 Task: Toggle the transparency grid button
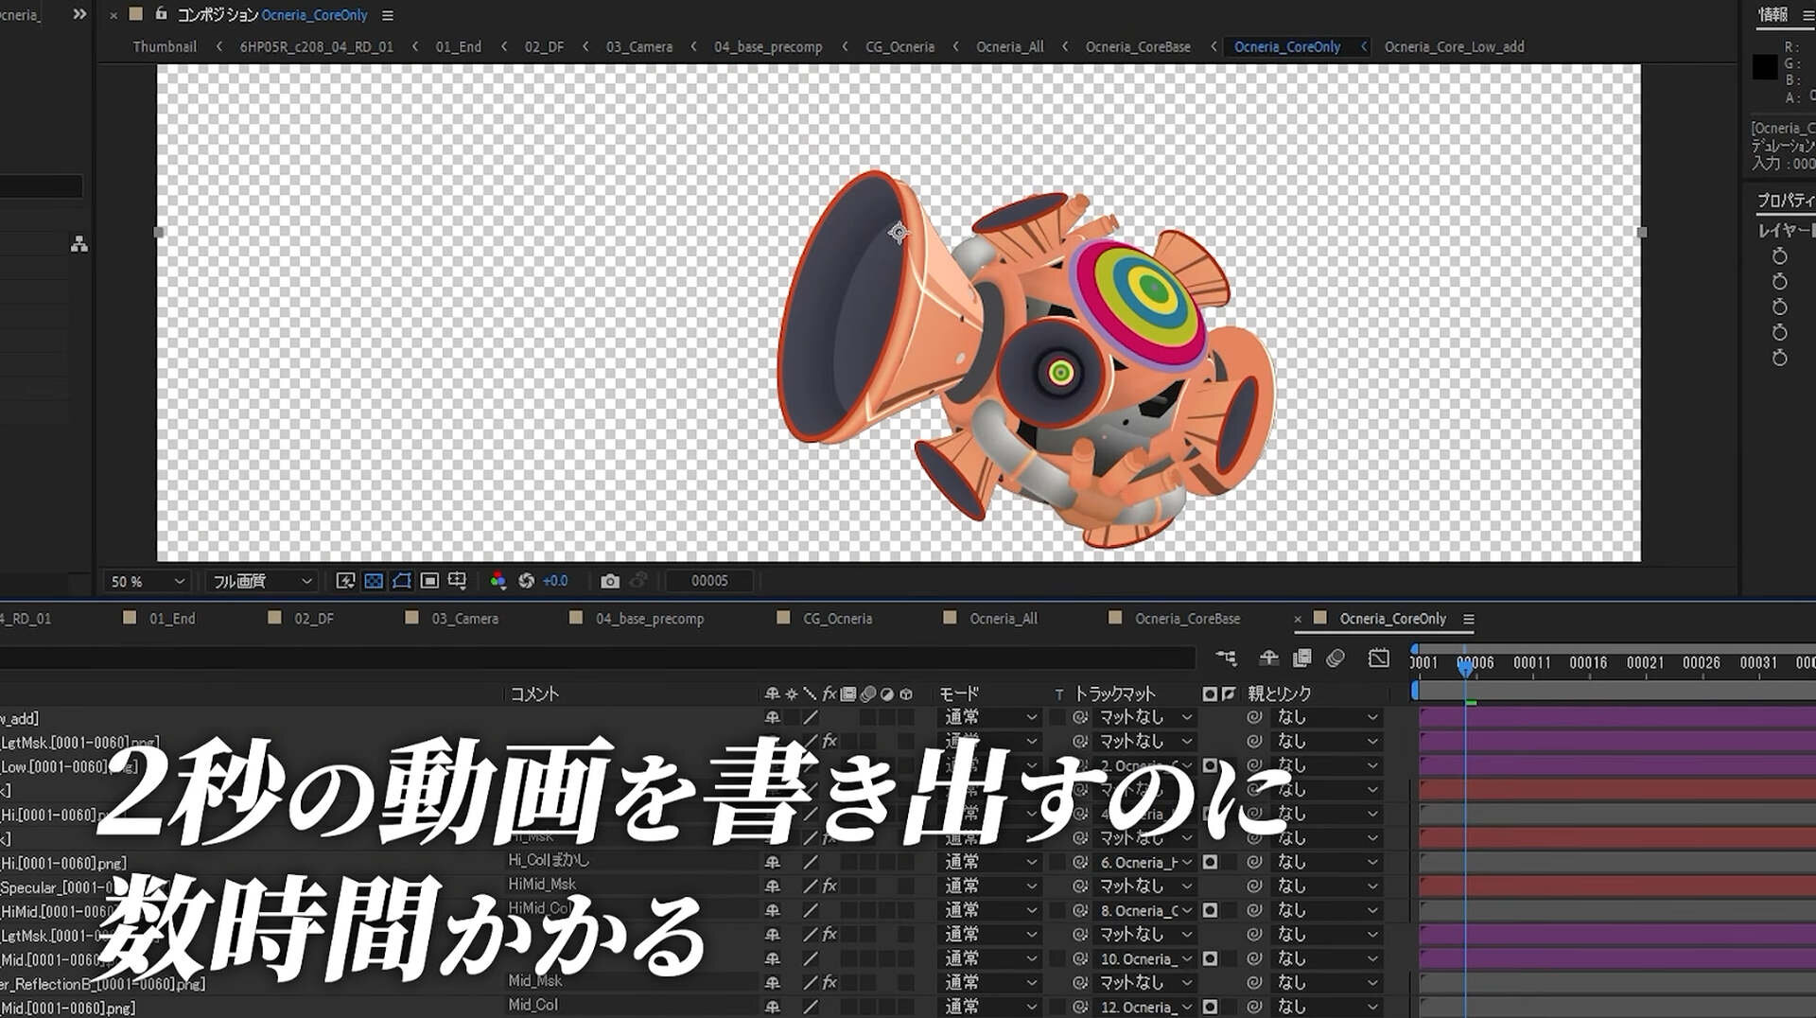coord(374,581)
